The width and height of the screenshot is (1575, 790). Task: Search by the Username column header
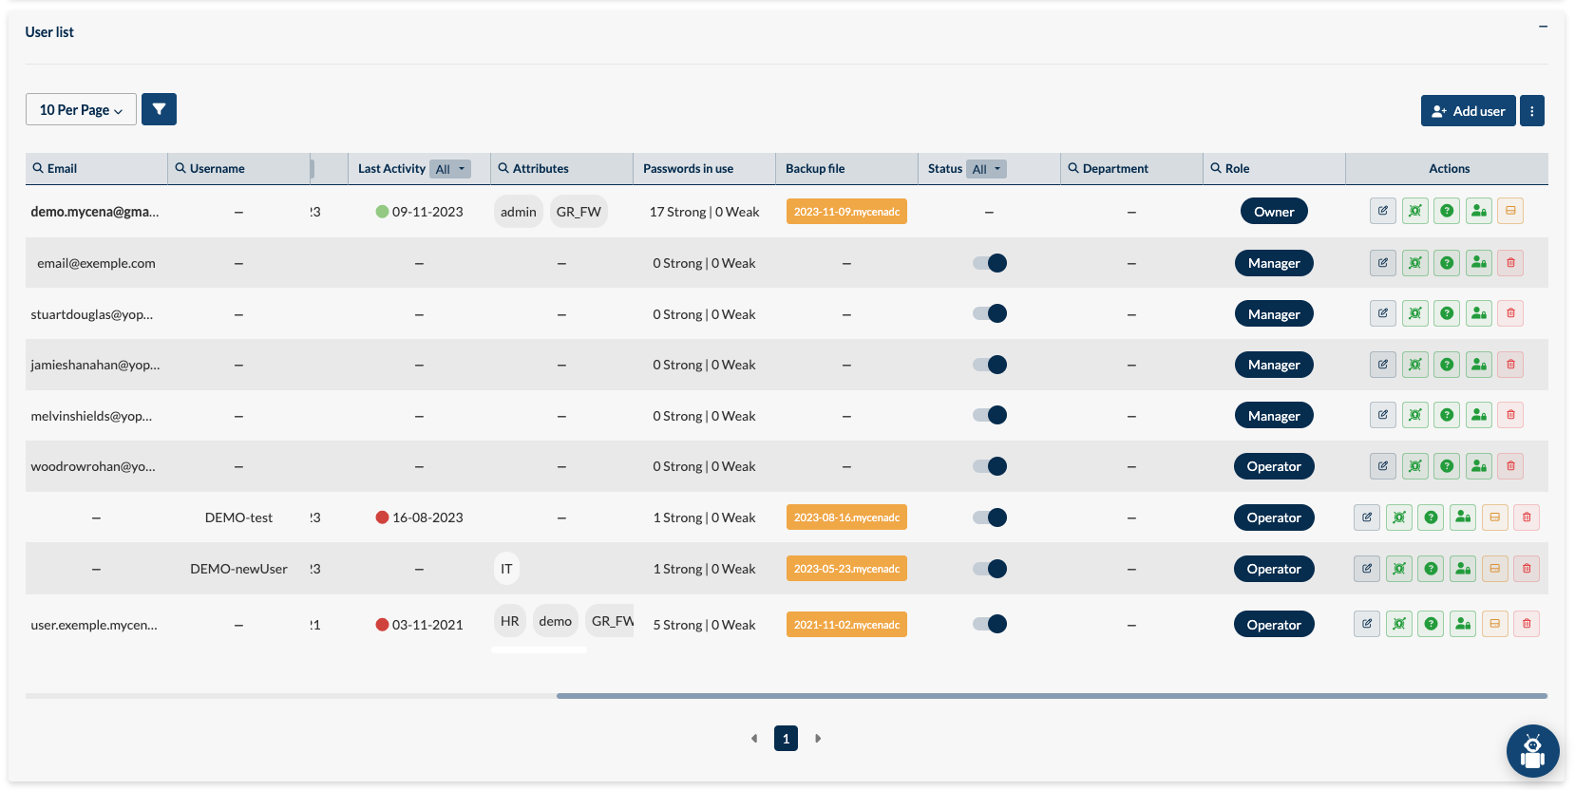(x=210, y=168)
